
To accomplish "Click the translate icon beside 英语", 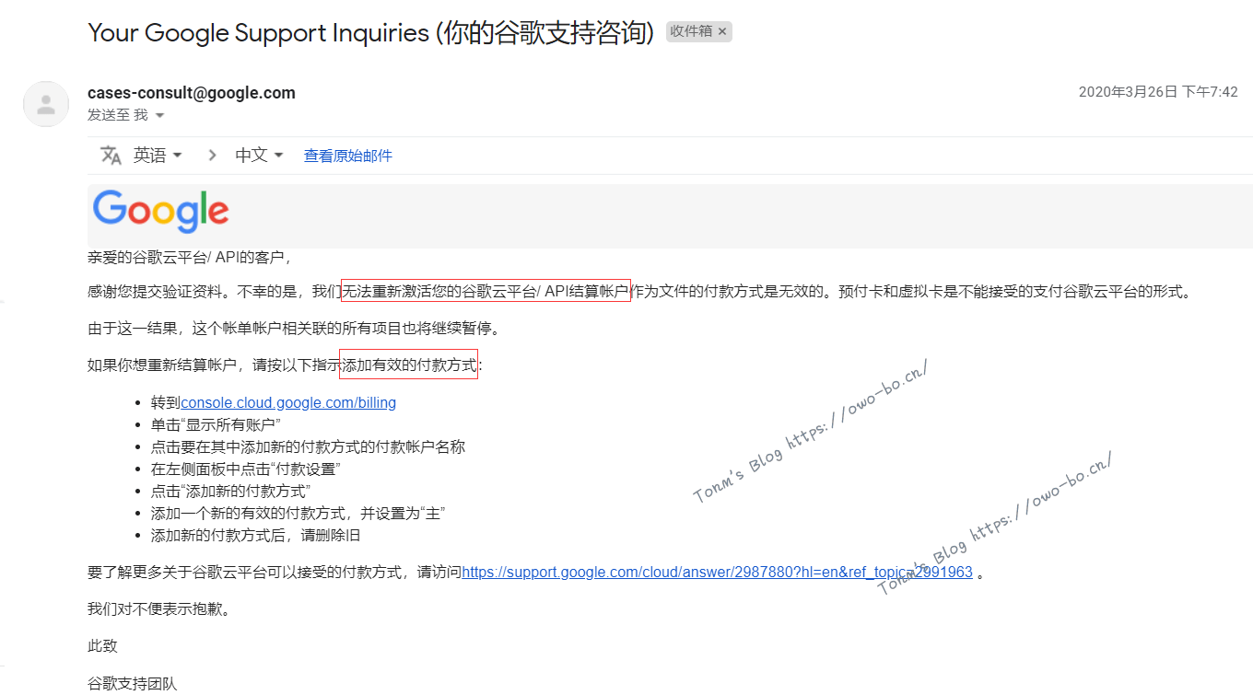I will pyautogui.click(x=111, y=156).
